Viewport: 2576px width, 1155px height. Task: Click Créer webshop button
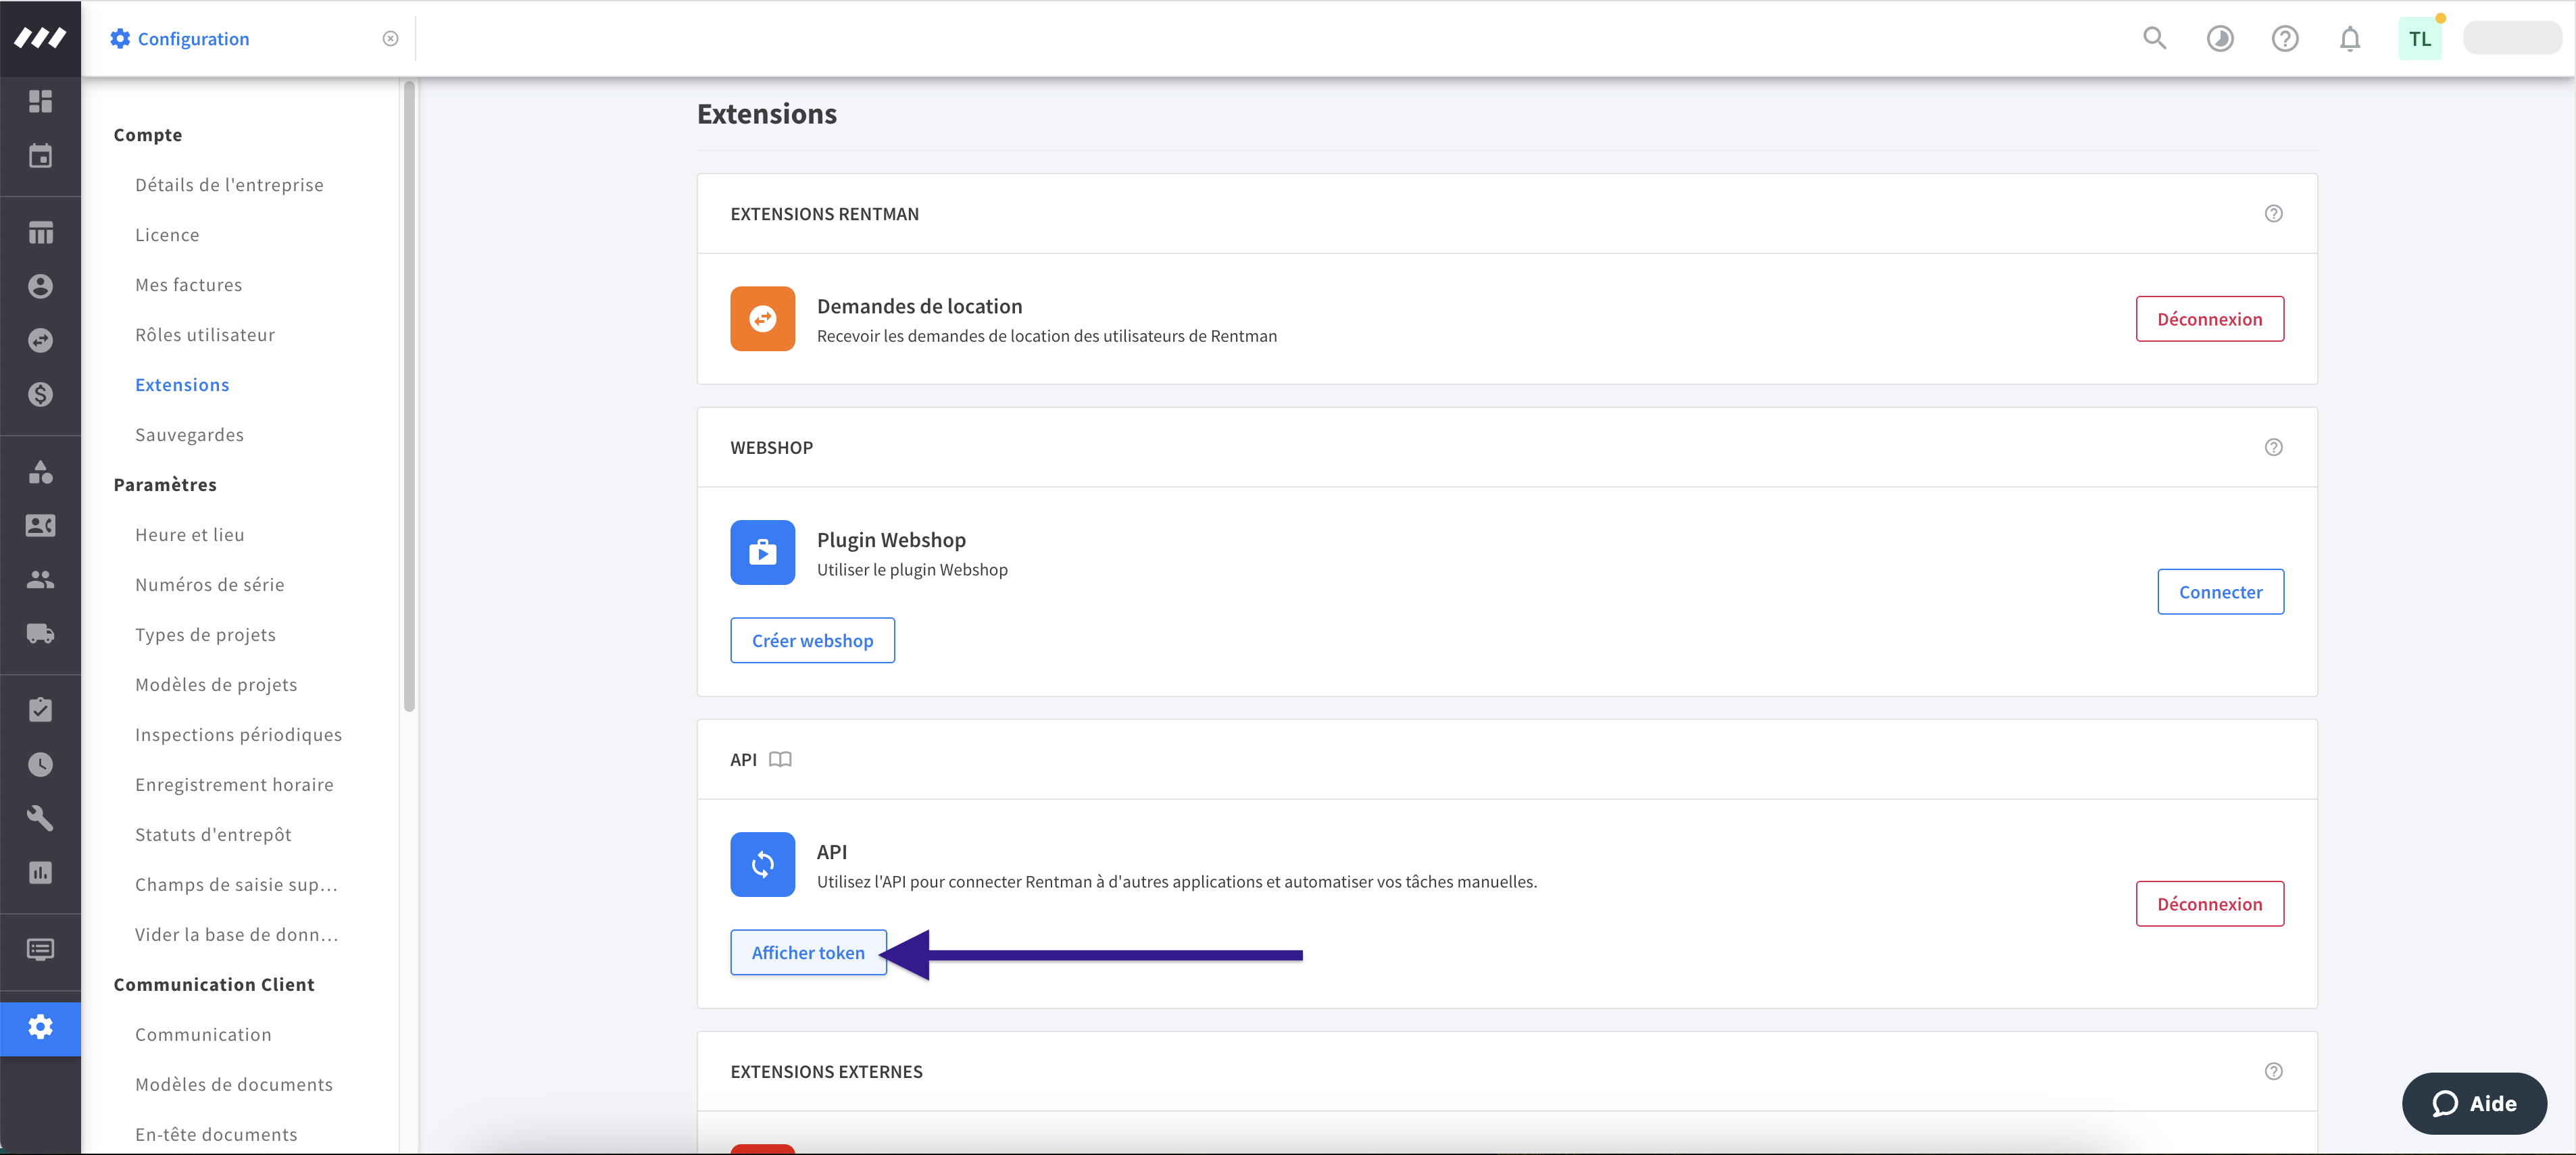click(x=812, y=640)
